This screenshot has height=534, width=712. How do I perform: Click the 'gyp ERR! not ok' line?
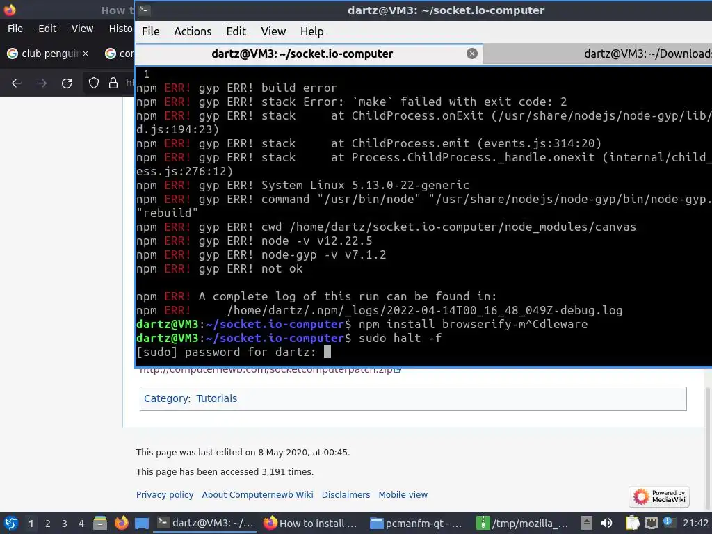[x=219, y=269]
